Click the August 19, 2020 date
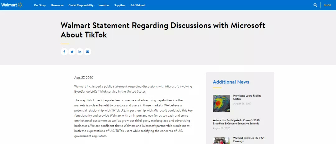 222,128
